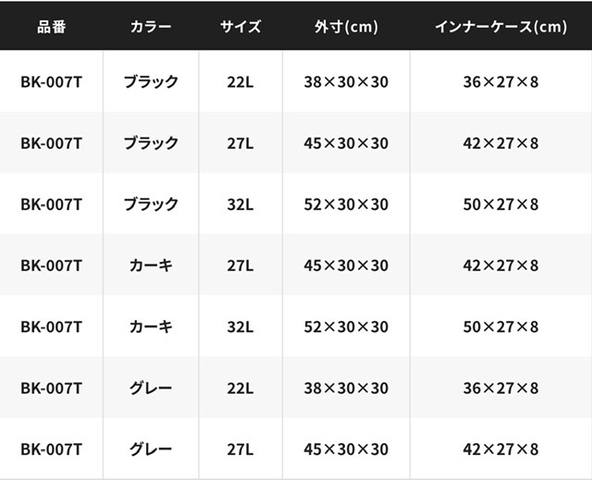Select the カーキ cell in the 32L row
Image resolution: width=592 pixels, height=480 pixels.
coord(151,326)
